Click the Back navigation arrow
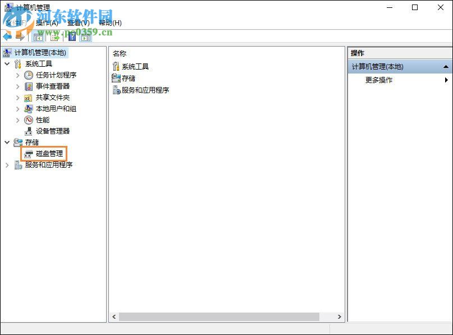This screenshot has height=335, width=453. pyautogui.click(x=7, y=36)
